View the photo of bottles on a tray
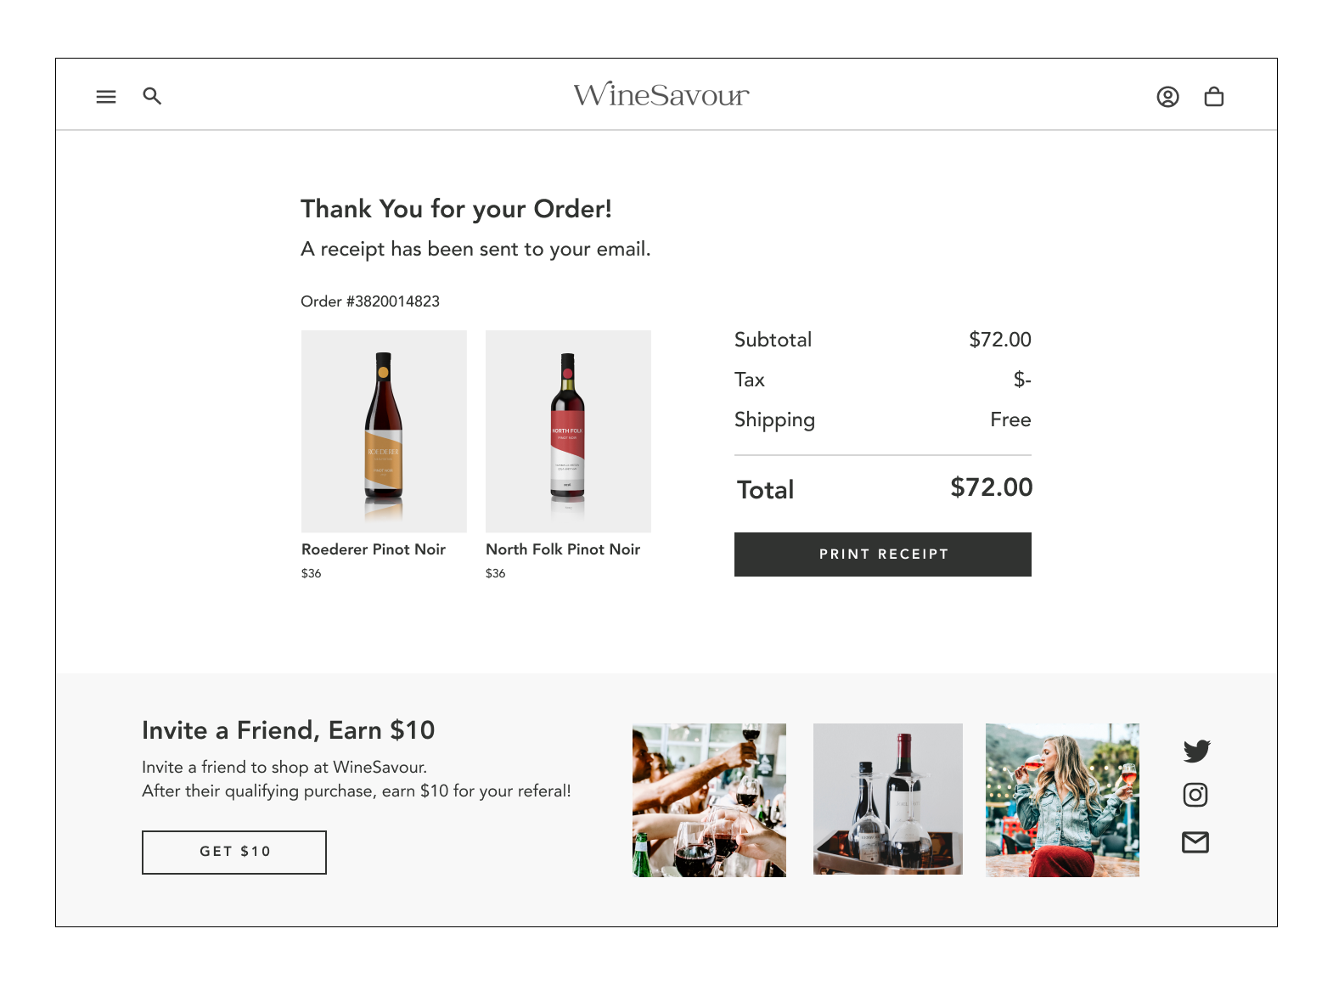Screen dimensions: 1333x985 coord(888,799)
